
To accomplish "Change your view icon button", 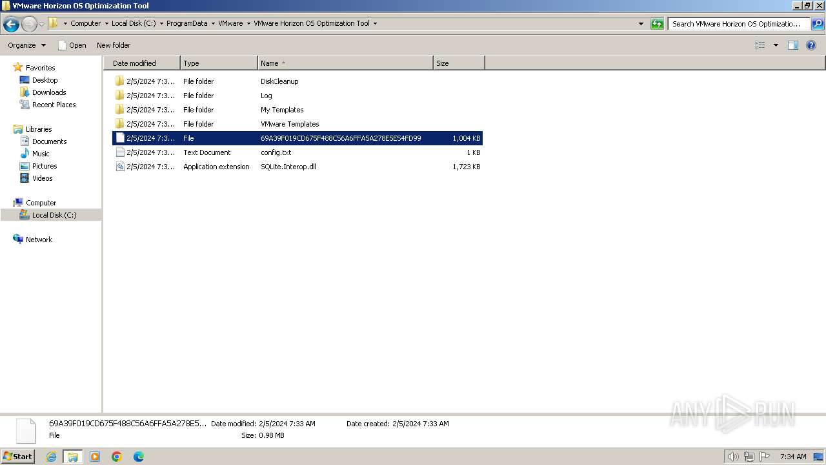I will (x=760, y=45).
